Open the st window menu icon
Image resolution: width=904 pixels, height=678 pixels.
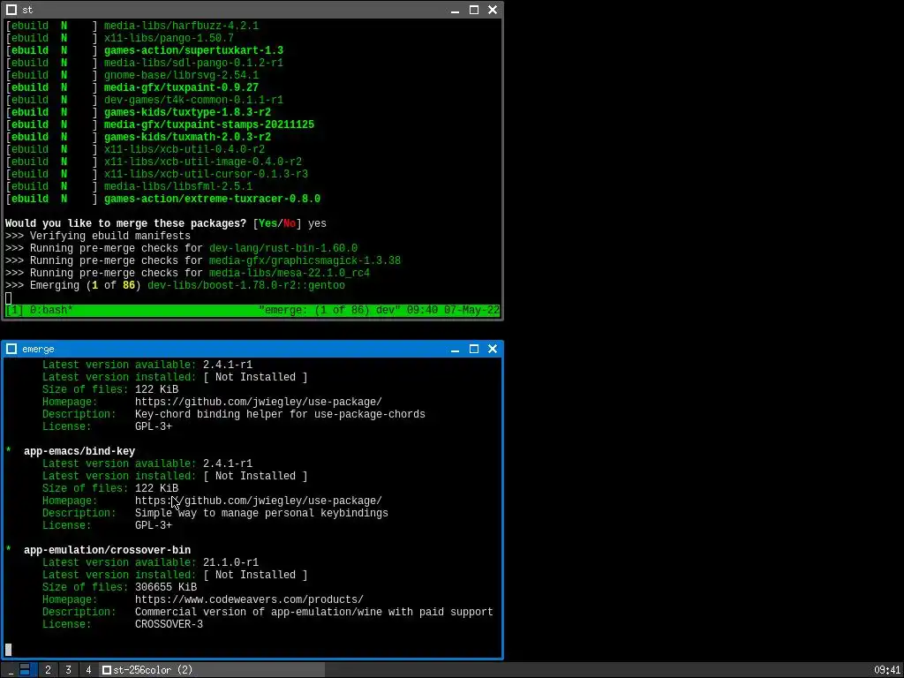tap(11, 10)
